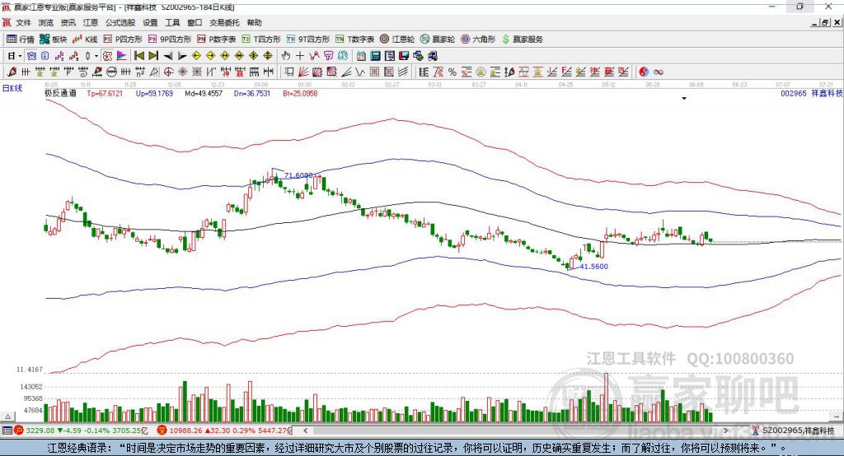Screen dimensions: 844x456
Task: Select the crosshair cursor tool
Action: (300, 56)
